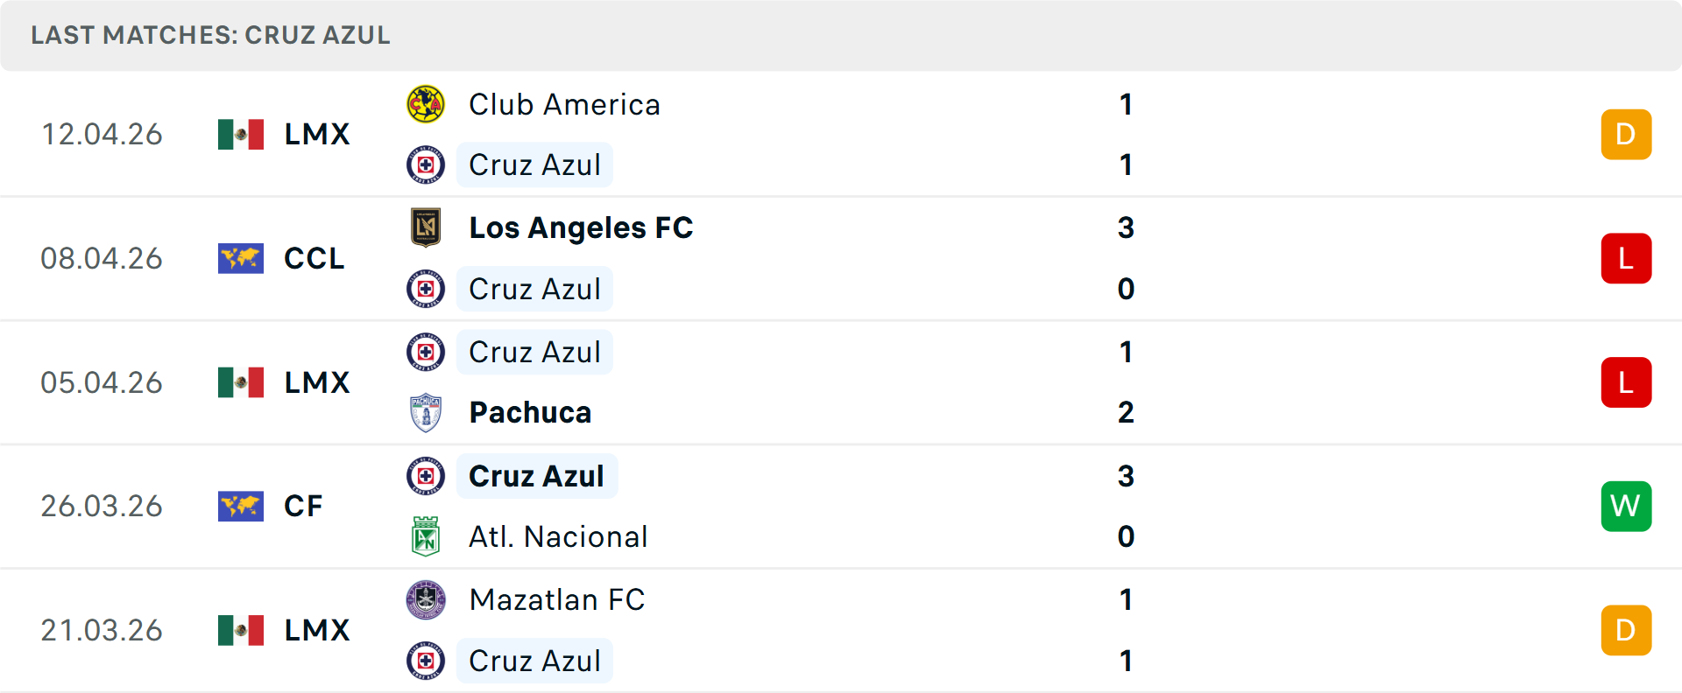Open the Atl. Nacional logo

(426, 536)
